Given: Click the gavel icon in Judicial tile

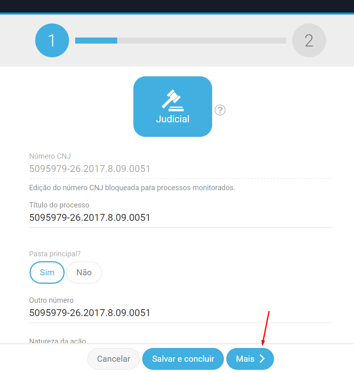Looking at the screenshot, I should click(x=173, y=100).
